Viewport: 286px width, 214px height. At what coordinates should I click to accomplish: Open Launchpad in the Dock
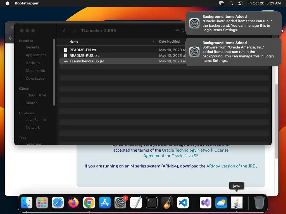(42, 203)
